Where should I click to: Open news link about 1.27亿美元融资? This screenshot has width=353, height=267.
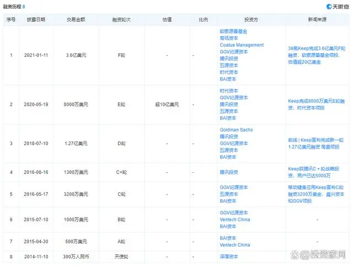point(315,143)
